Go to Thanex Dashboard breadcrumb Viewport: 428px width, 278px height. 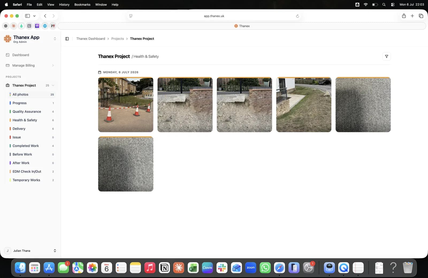91,39
